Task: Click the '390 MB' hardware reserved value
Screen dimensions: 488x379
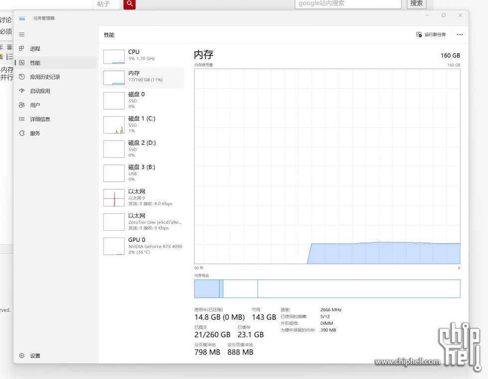Action: coord(328,330)
